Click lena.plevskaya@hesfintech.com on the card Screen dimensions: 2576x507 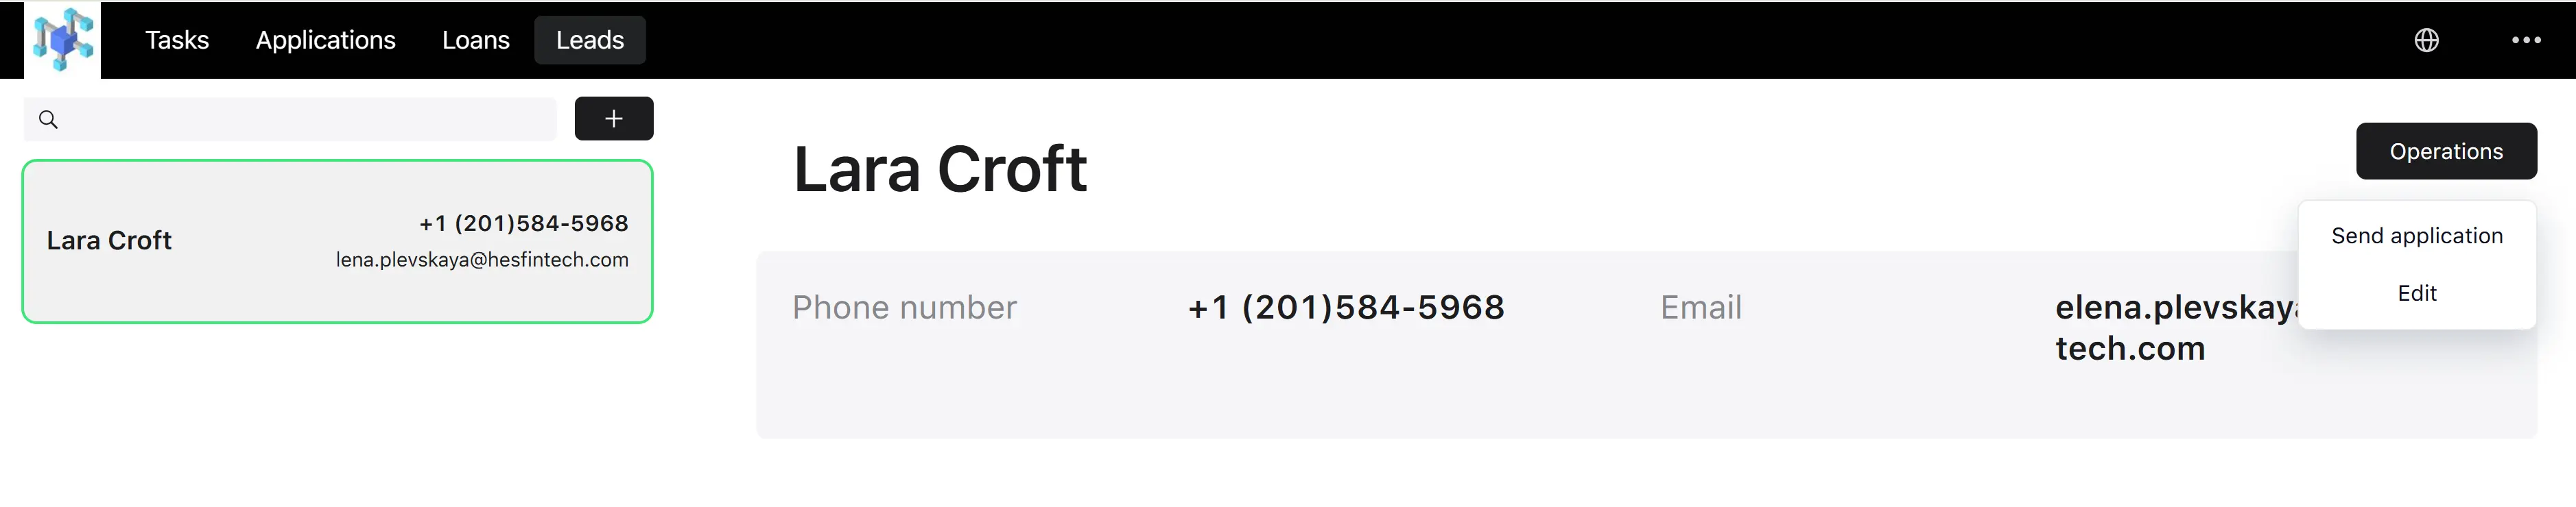click(x=482, y=260)
